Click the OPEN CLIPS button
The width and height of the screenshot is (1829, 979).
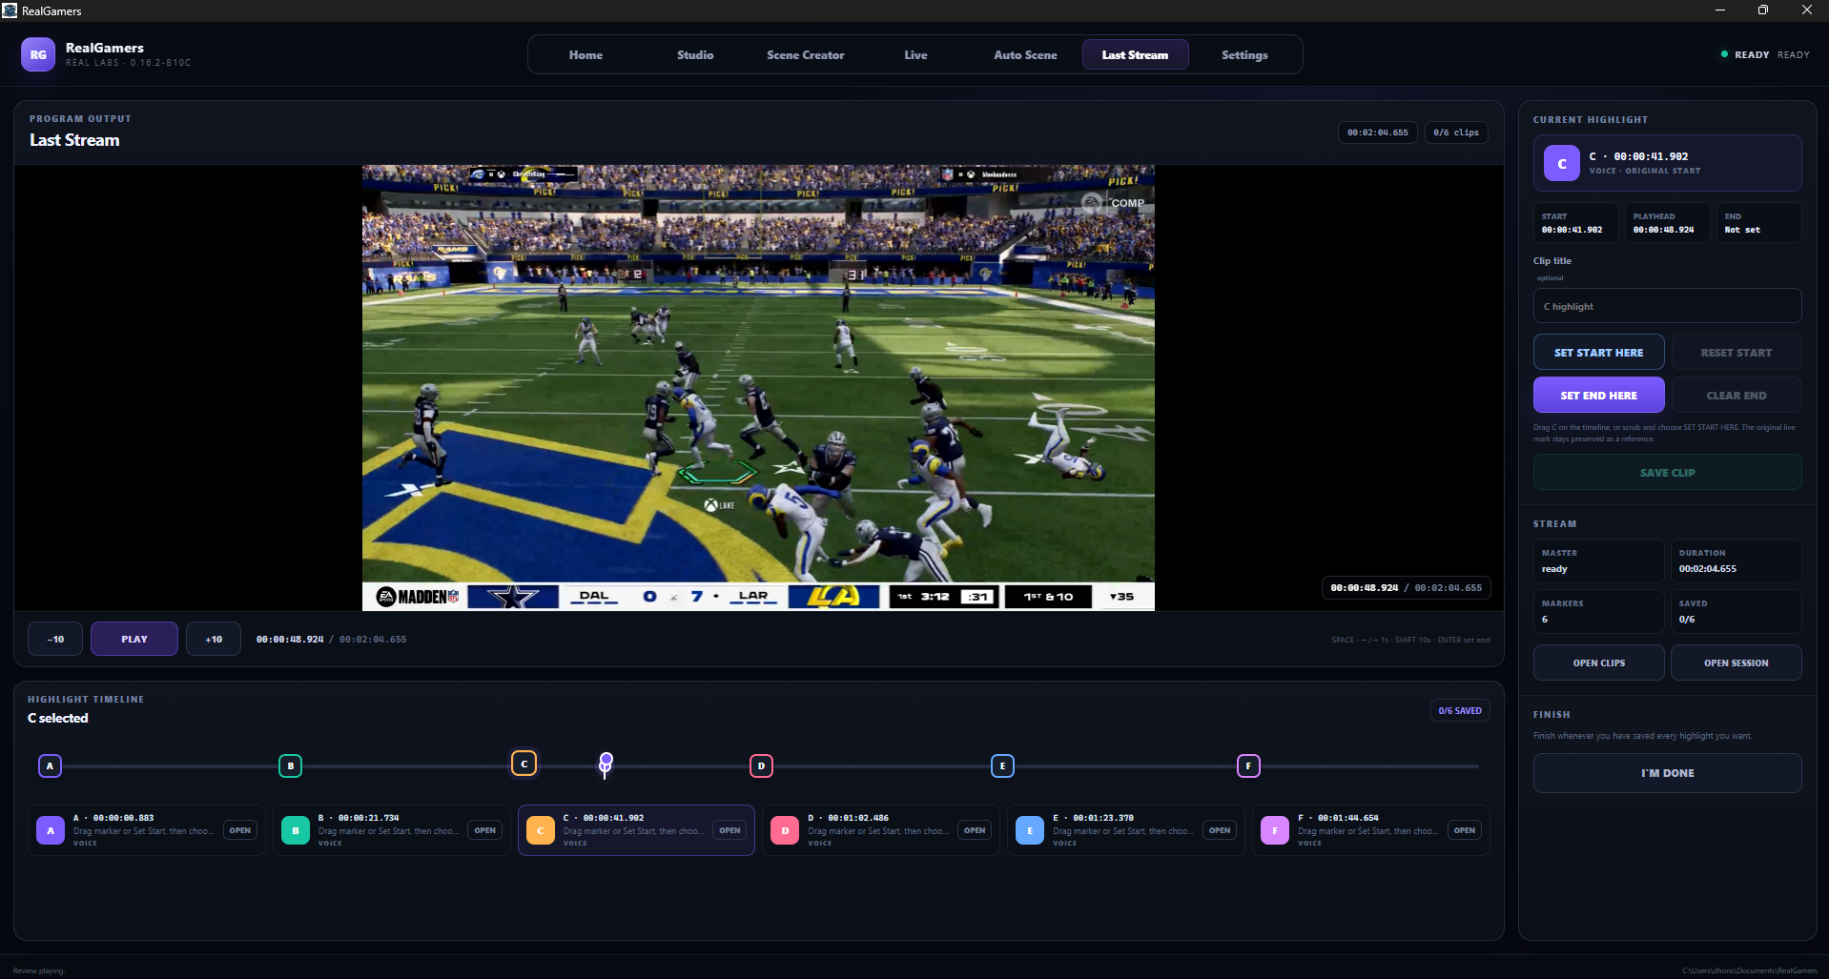point(1599,663)
